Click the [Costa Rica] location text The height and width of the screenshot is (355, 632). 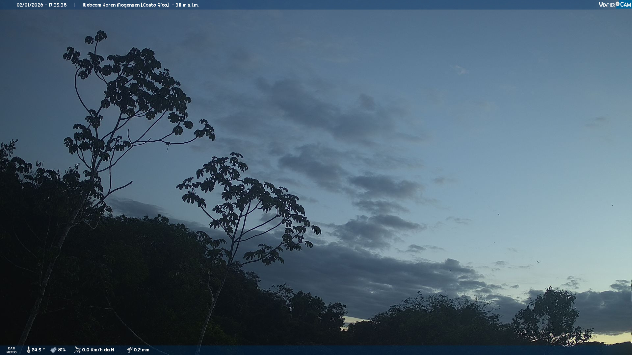tap(155, 5)
